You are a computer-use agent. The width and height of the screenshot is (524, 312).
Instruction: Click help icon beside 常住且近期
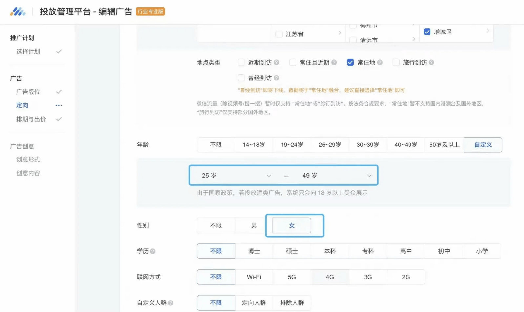tap(334, 62)
